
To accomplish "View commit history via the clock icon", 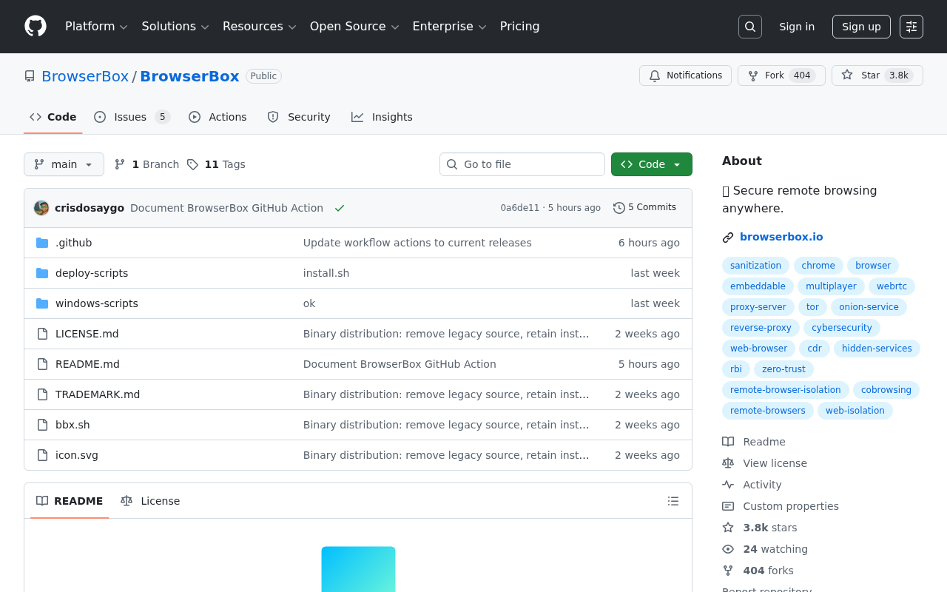I will coord(619,208).
